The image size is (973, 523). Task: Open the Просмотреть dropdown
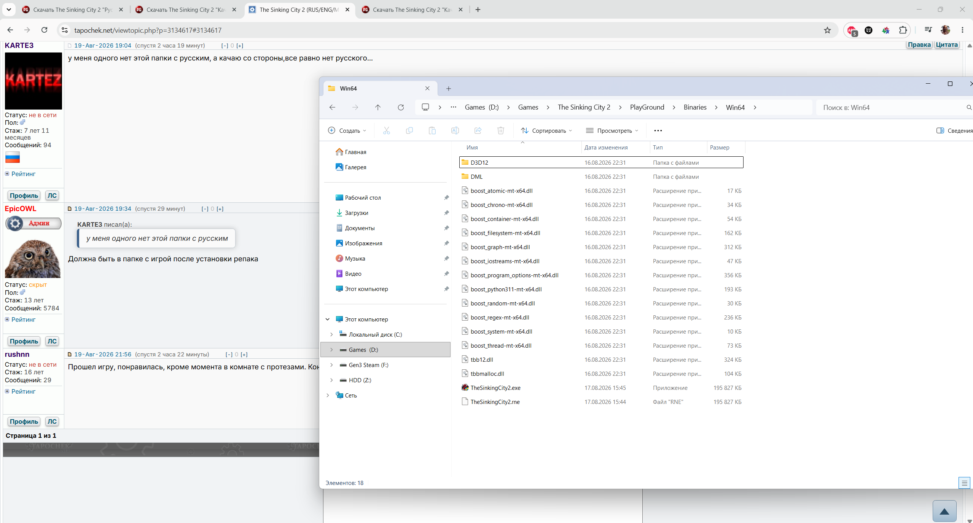coord(612,130)
